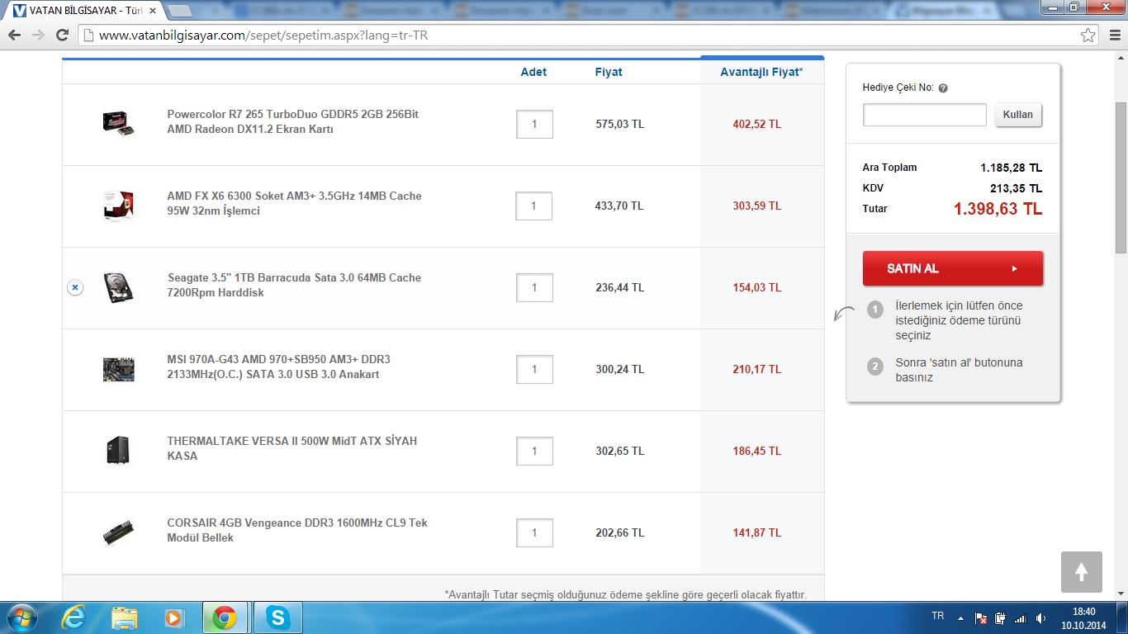Remove Seagate harddisk with x icon

click(74, 287)
